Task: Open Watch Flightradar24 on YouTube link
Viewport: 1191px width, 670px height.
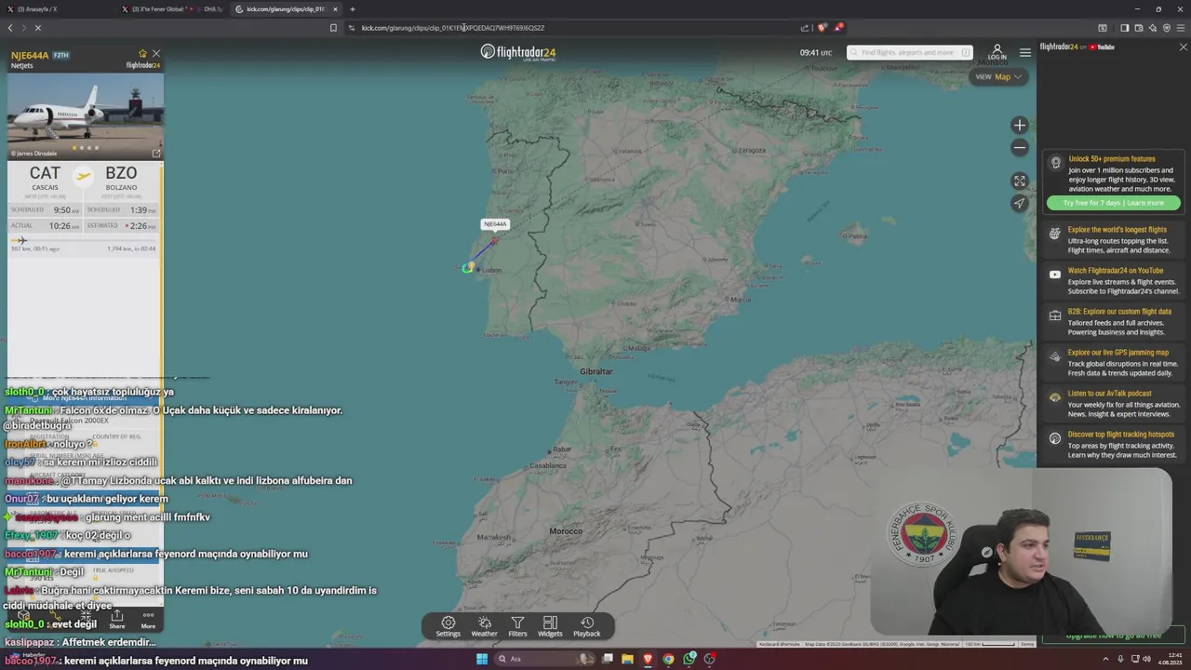Action: (x=1113, y=281)
